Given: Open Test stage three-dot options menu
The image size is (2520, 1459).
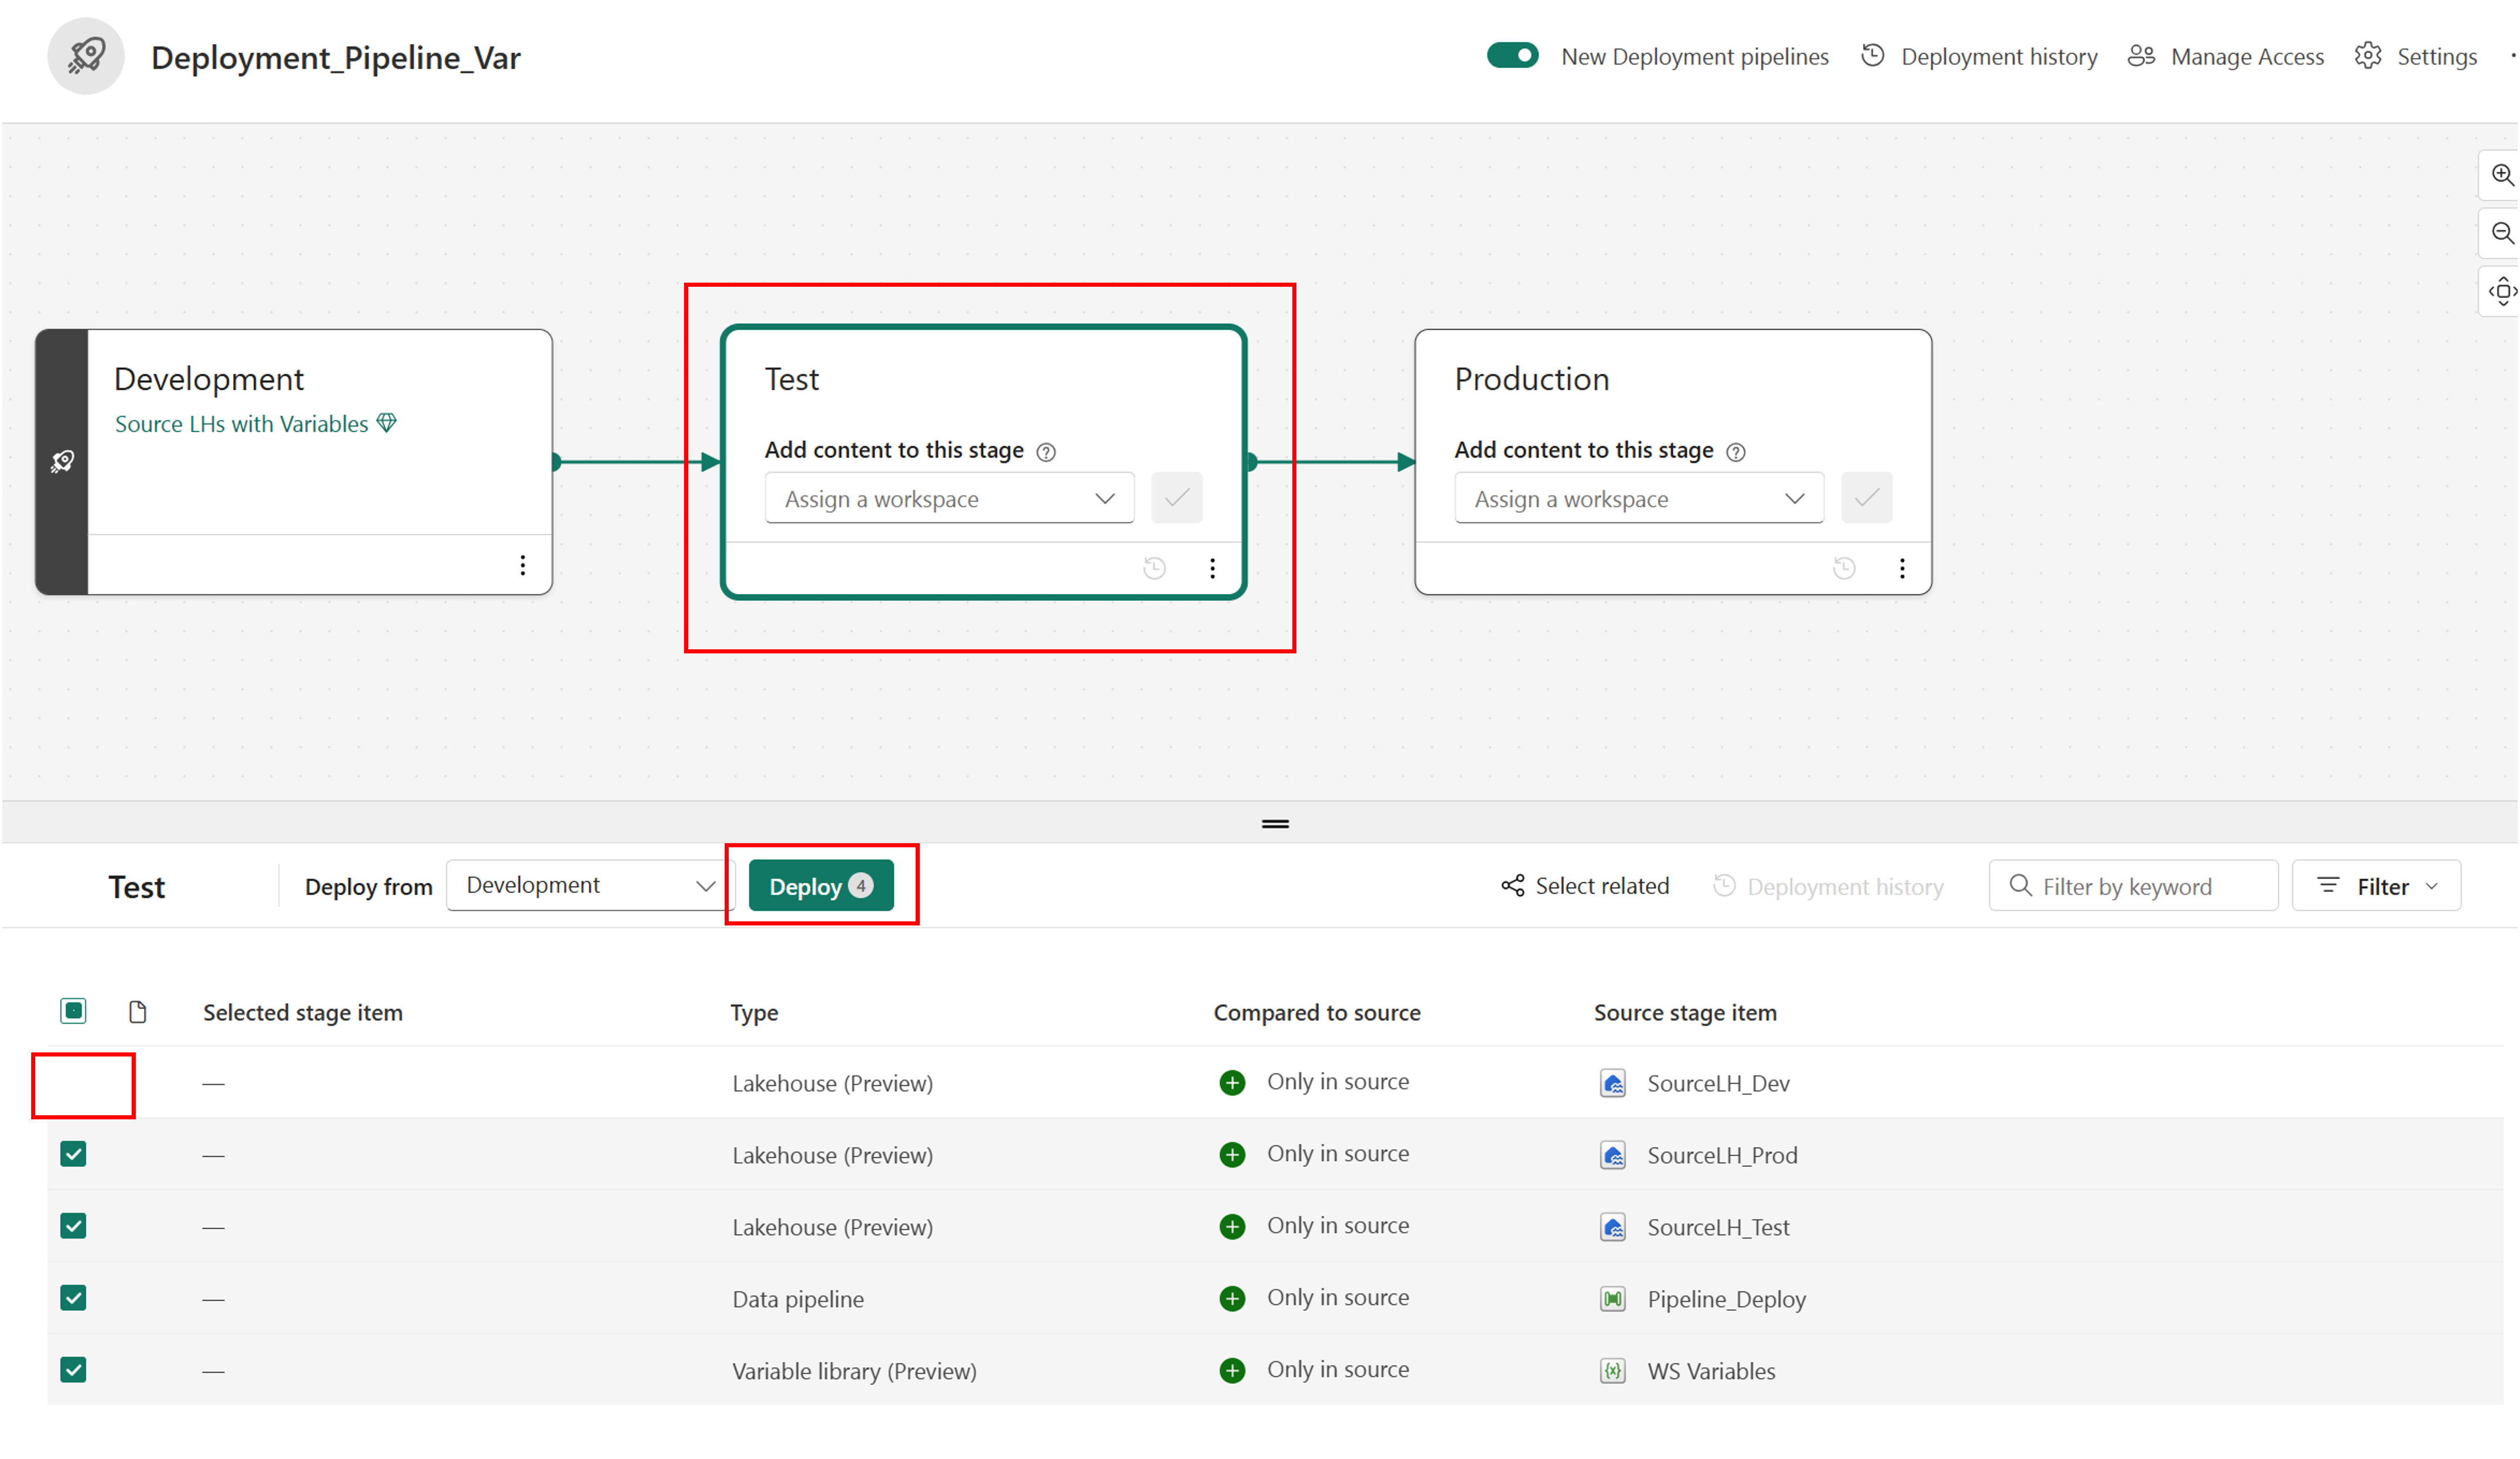Looking at the screenshot, I should [x=1212, y=569].
